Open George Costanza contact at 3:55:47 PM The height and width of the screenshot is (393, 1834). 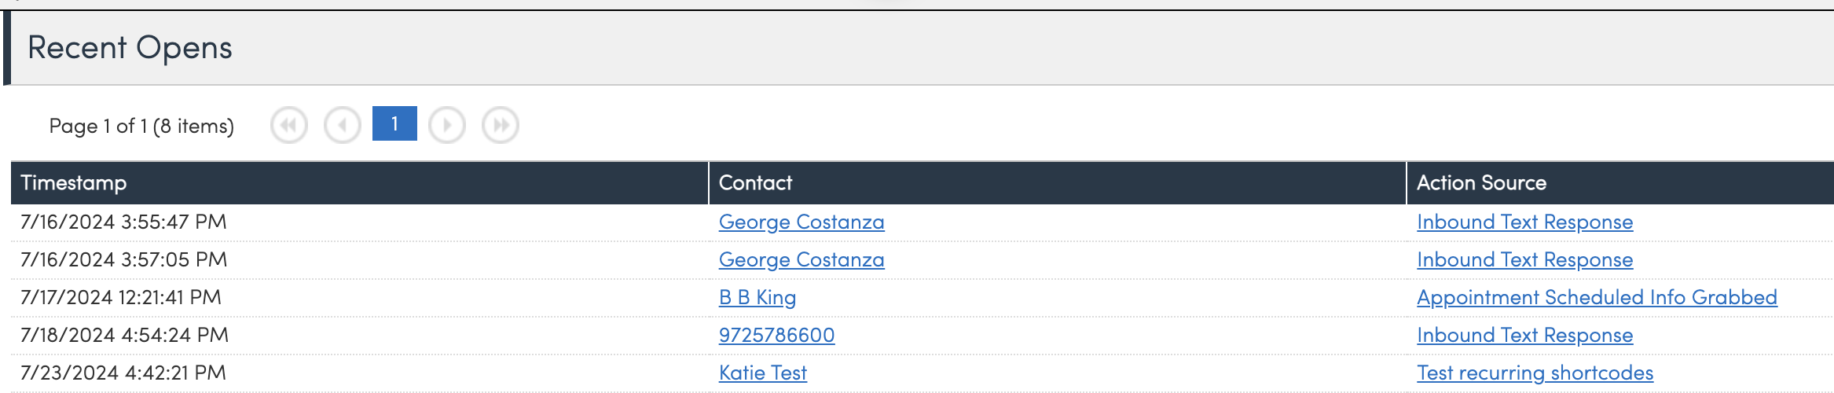[801, 222]
